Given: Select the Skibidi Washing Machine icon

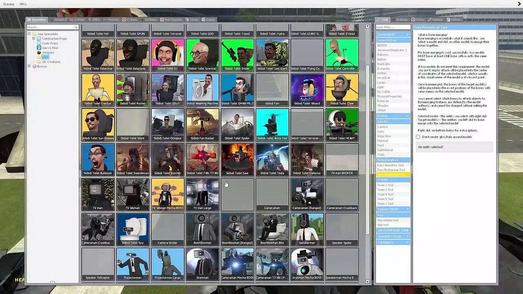Looking at the screenshot, I should (202, 90).
